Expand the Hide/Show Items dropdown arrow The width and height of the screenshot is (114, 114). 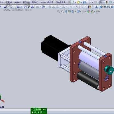tap(85, 12)
